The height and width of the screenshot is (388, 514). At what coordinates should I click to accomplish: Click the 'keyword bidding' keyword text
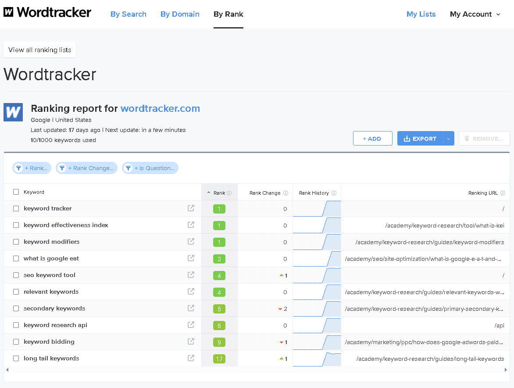point(49,342)
